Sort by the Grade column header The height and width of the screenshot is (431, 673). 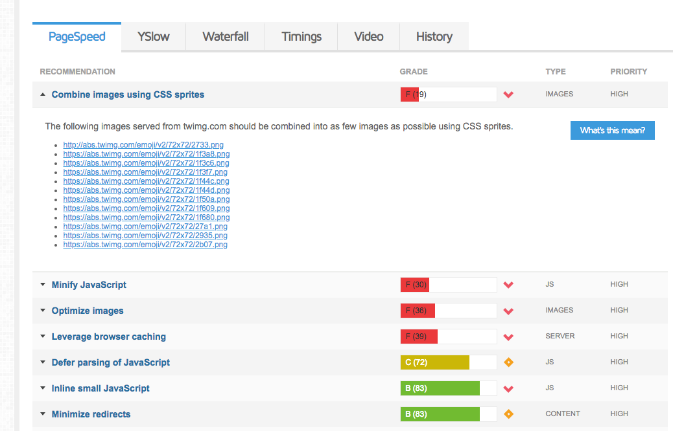(414, 72)
